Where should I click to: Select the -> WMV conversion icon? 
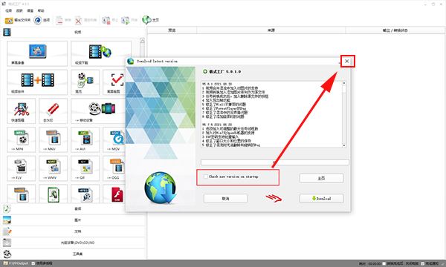pos(54,168)
